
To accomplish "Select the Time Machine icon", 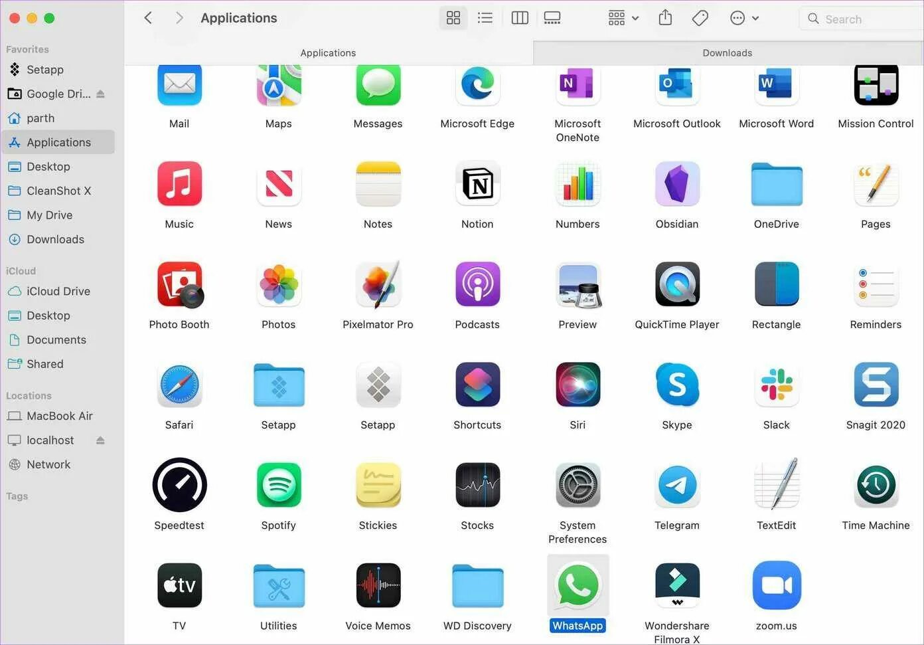I will 876,485.
